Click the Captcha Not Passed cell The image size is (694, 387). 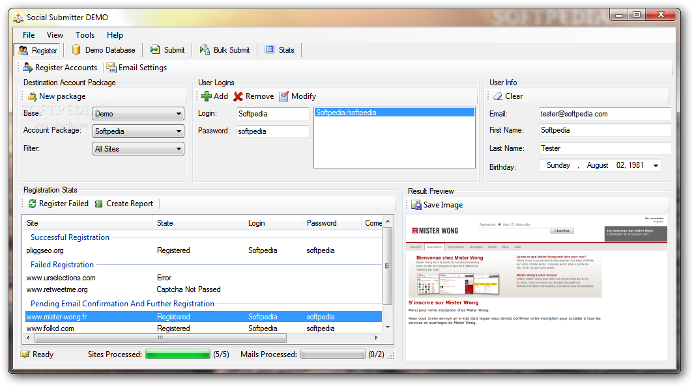[188, 289]
